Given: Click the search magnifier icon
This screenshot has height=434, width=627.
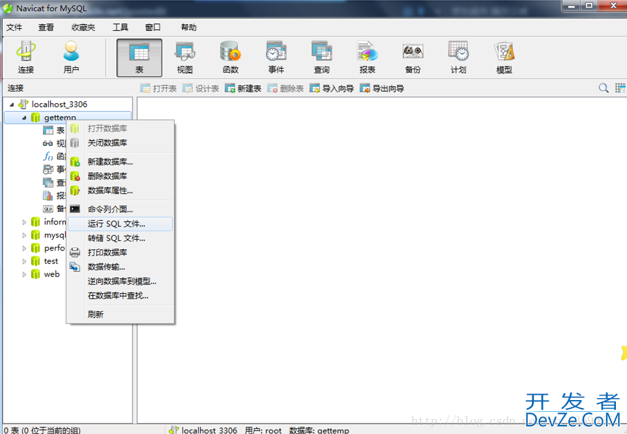Looking at the screenshot, I should 604,88.
